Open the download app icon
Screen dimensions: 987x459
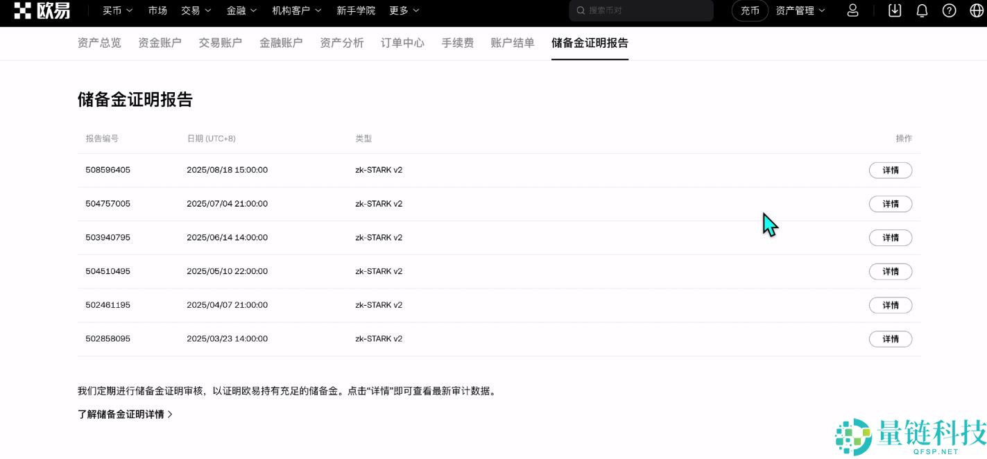pyautogui.click(x=895, y=10)
